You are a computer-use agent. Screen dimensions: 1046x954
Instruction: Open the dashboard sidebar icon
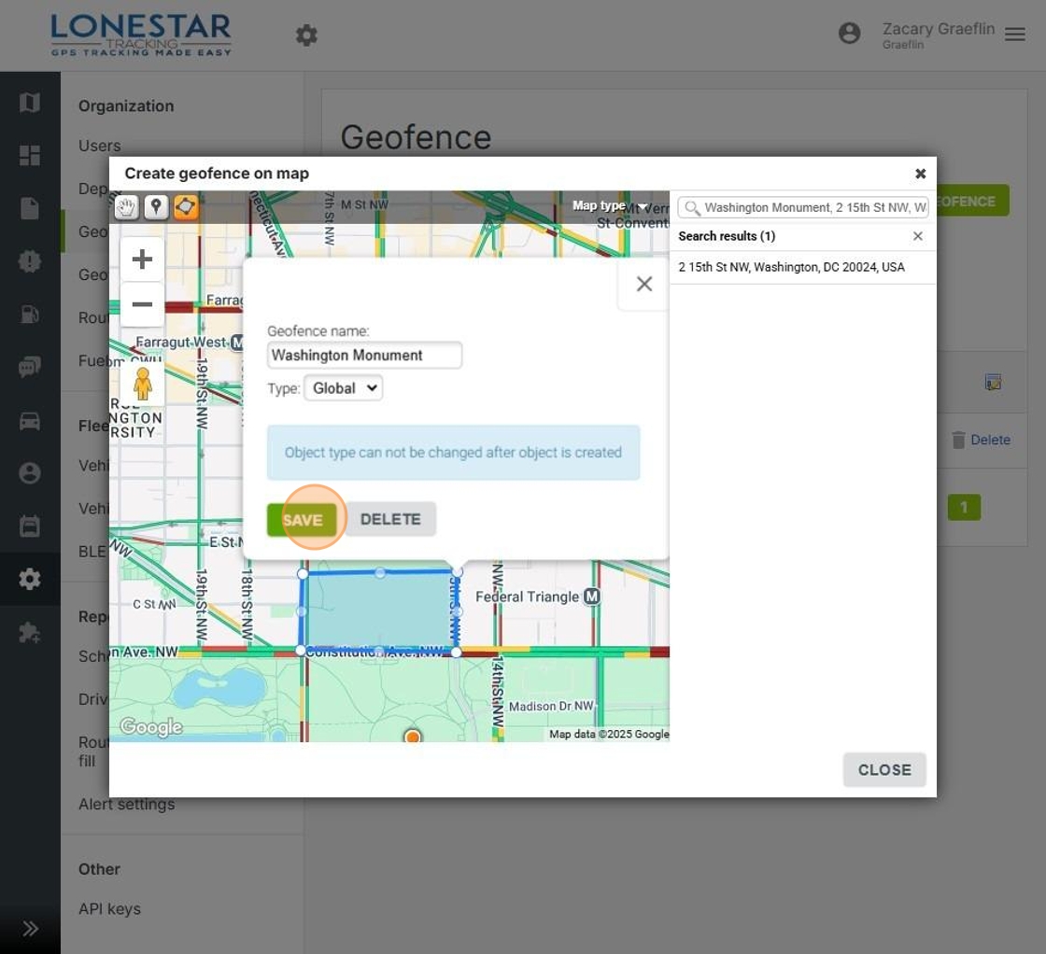[30, 155]
